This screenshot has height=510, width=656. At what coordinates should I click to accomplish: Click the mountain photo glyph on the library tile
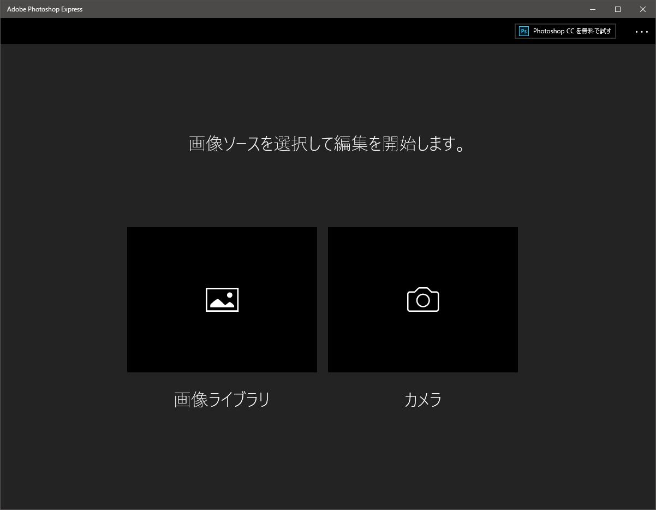point(222,299)
